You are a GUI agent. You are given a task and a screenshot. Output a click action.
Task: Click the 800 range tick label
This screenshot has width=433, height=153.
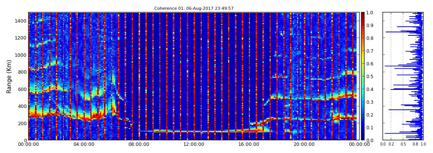coord(22,72)
